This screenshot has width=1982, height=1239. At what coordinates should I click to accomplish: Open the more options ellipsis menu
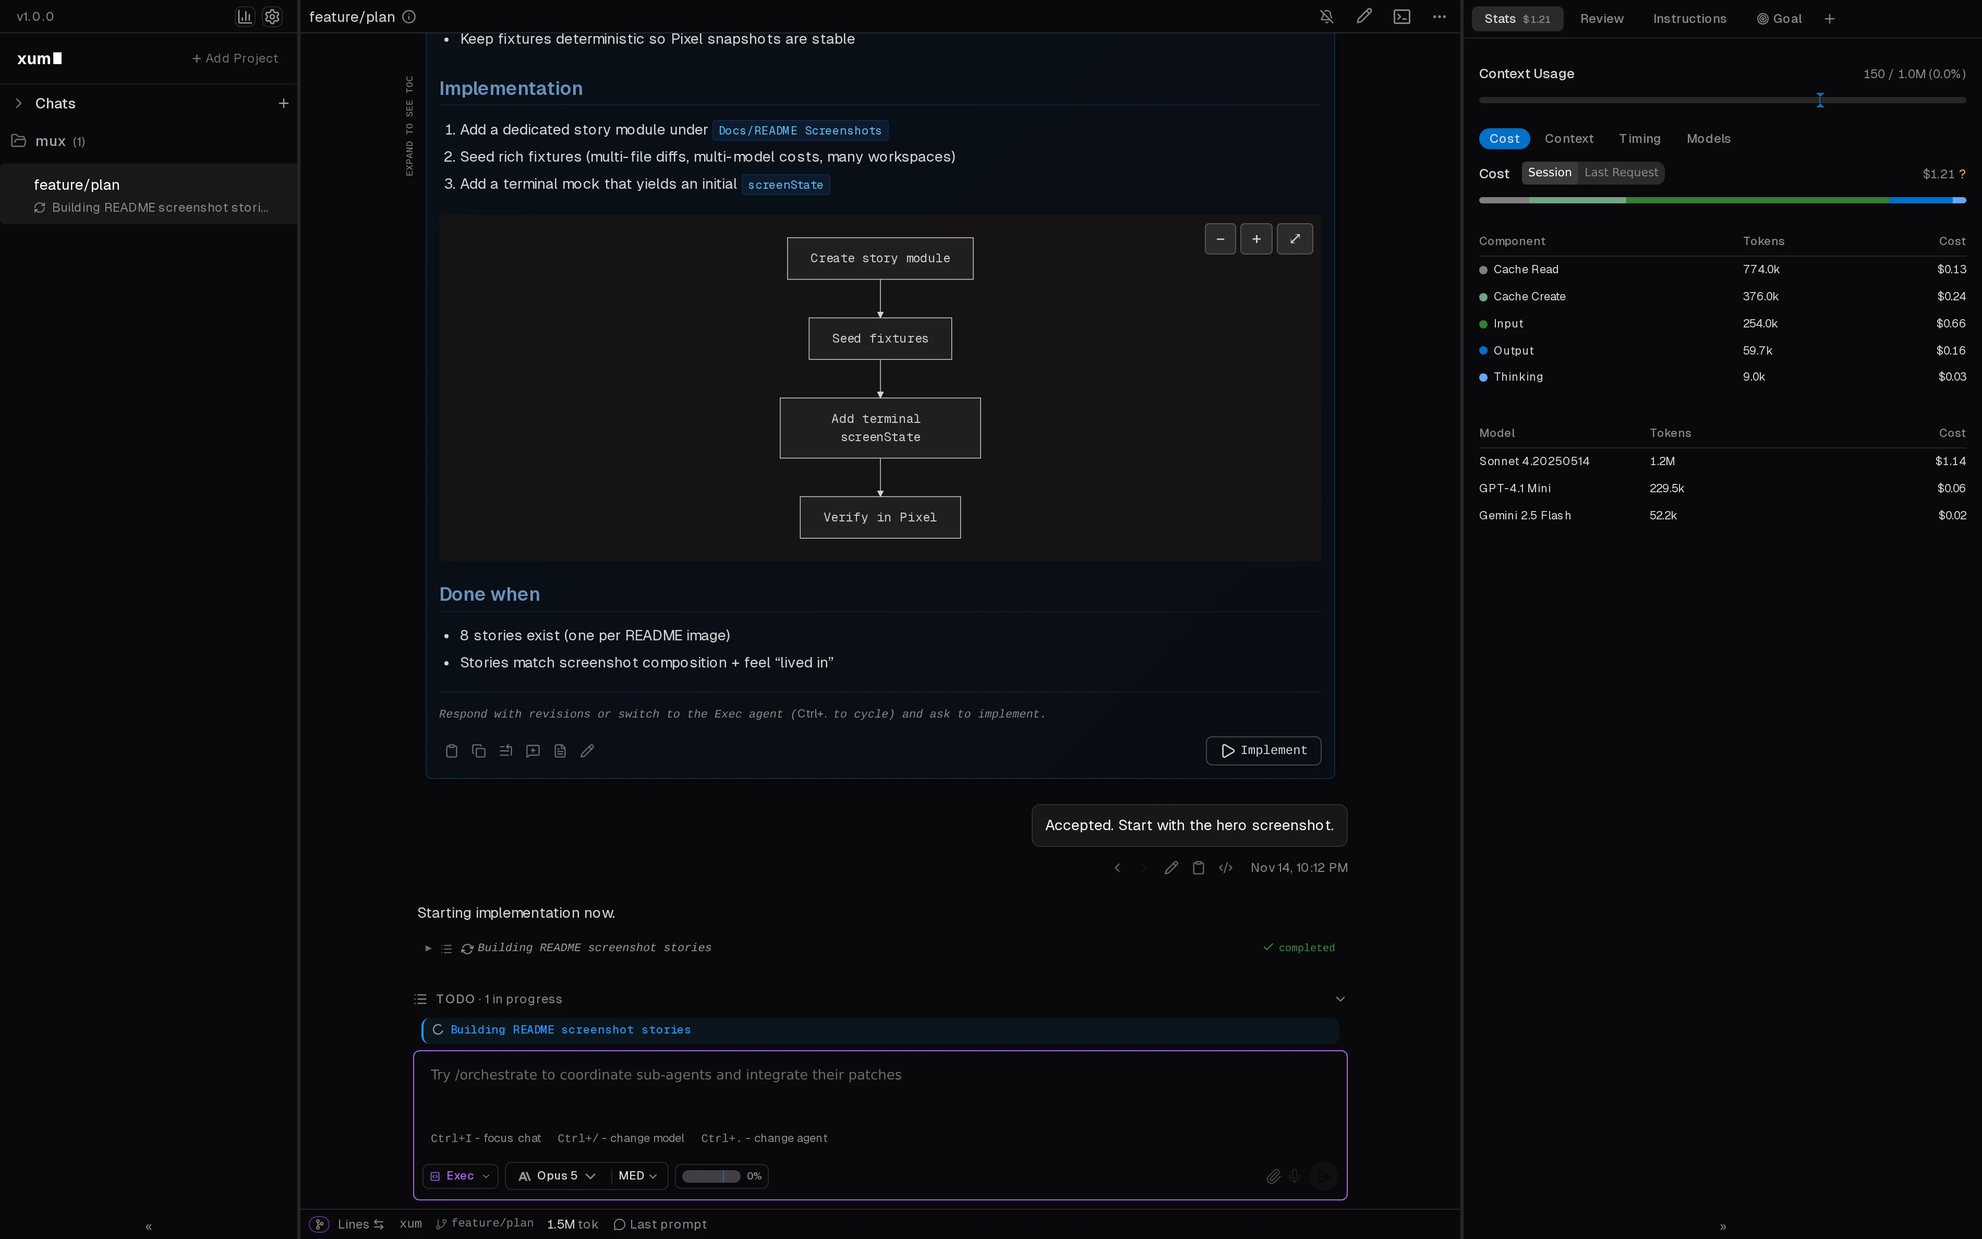point(1440,16)
